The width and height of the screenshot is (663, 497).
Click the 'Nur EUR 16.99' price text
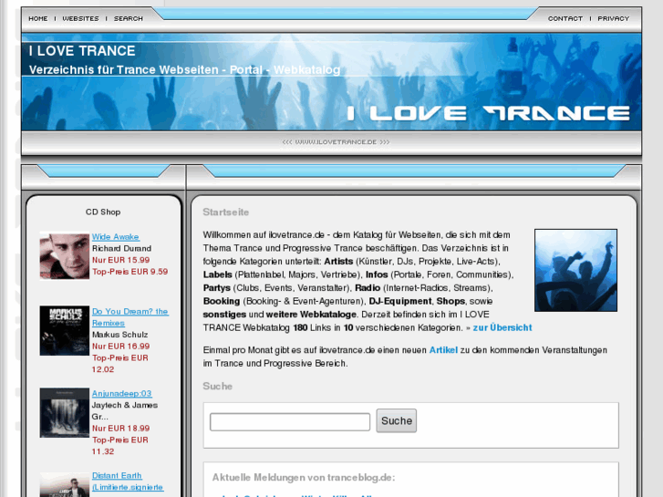(x=121, y=347)
